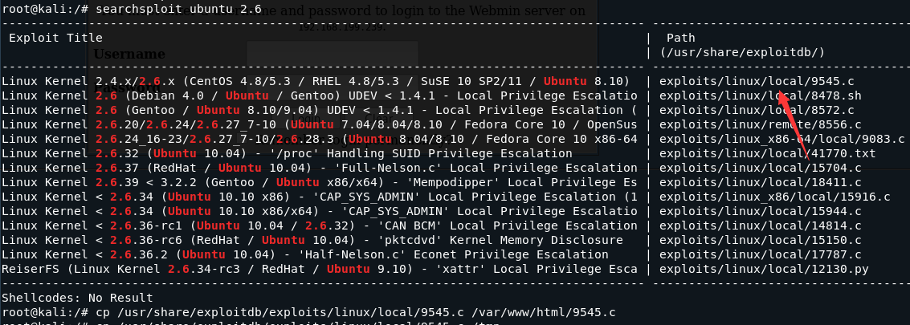Select the 'Mempodipper' Local Privilege title
Image resolution: width=910 pixels, height=325 pixels.
click(x=319, y=183)
